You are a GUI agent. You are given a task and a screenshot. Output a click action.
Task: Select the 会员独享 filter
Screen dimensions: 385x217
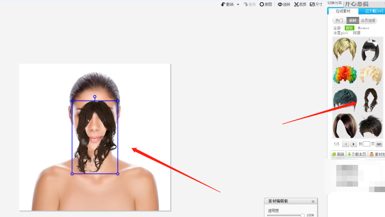(x=368, y=20)
